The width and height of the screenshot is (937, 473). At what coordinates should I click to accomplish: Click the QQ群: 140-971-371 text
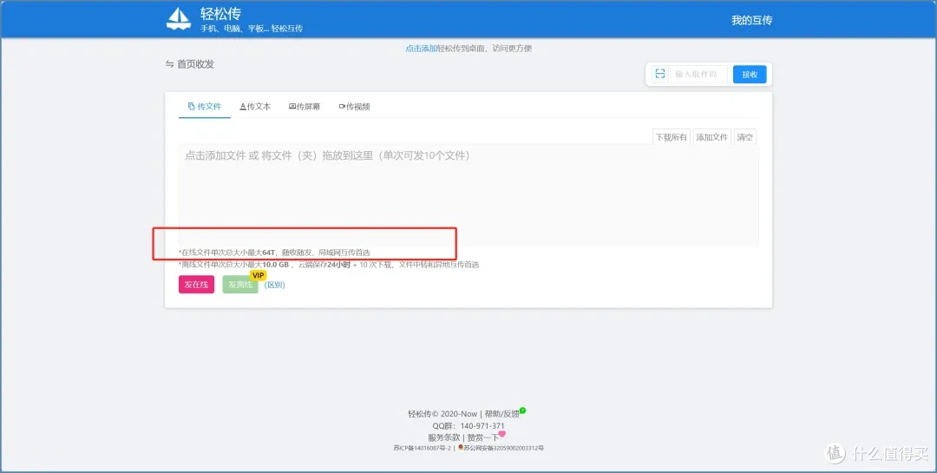tap(468, 426)
